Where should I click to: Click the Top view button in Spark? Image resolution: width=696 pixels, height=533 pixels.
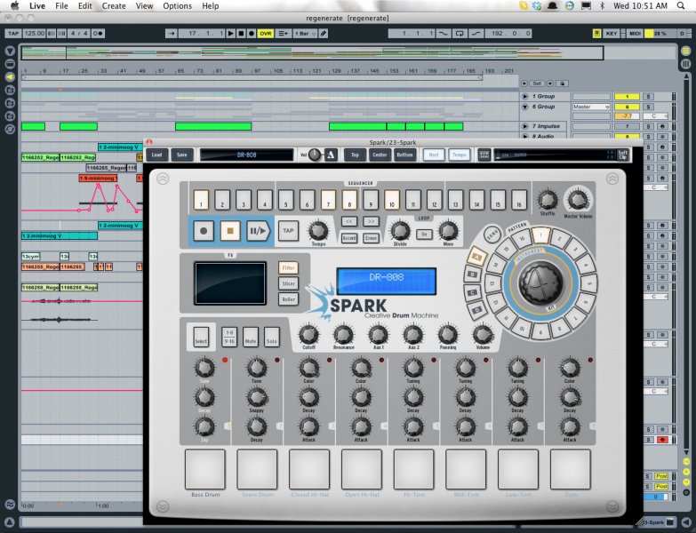pyautogui.click(x=355, y=155)
